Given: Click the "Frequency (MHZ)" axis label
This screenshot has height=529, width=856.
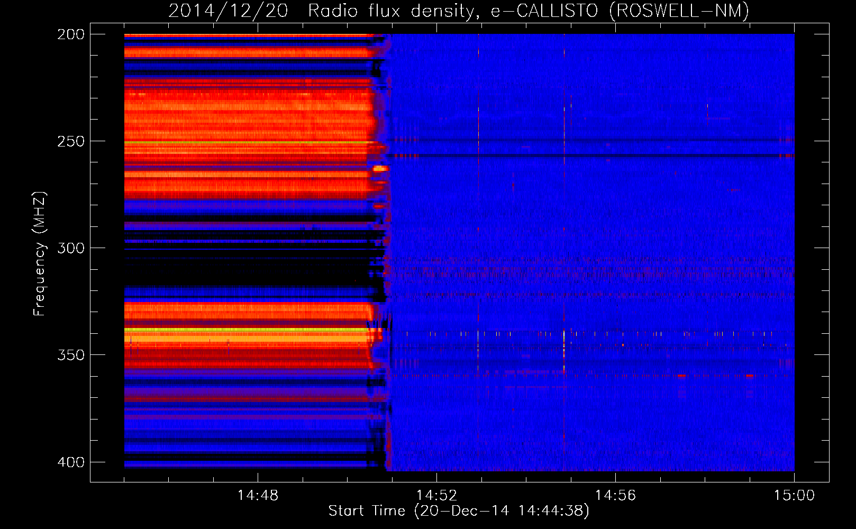Looking at the screenshot, I should pos(39,254).
